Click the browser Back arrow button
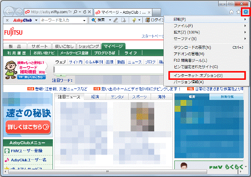 pyautogui.click(x=9, y=12)
